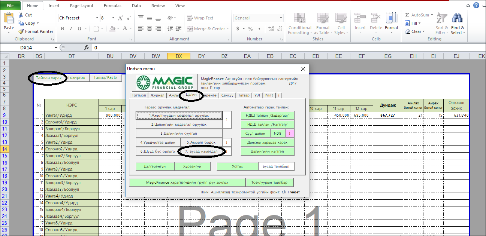Open the Page Layout ribbon tab
The width and height of the screenshot is (486, 236).
coord(81,6)
